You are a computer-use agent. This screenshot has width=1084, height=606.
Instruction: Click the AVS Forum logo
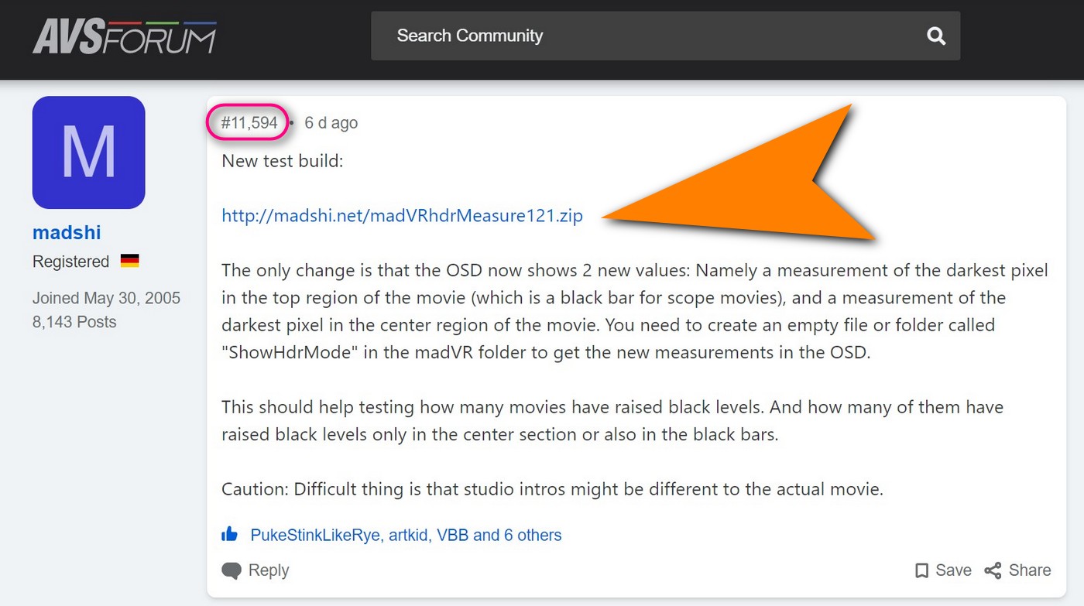(124, 36)
